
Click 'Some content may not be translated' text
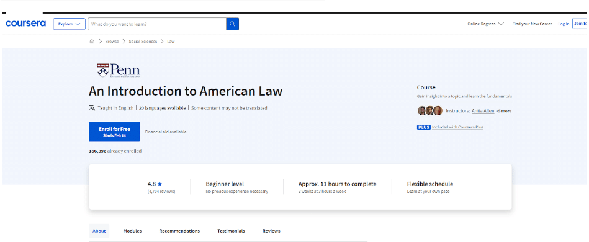coord(229,108)
